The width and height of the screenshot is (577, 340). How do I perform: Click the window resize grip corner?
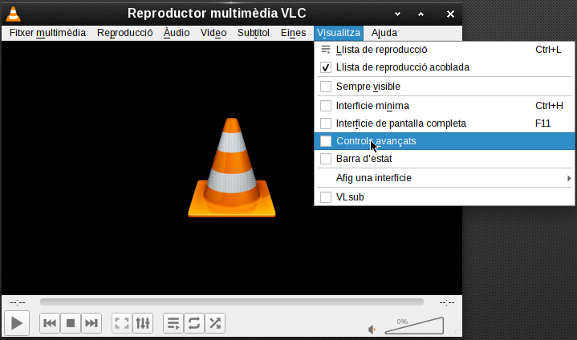click(x=457, y=331)
